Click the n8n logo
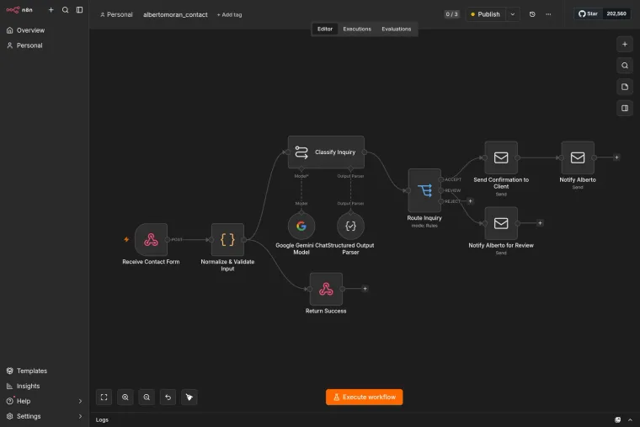The width and height of the screenshot is (640, 427). (x=19, y=10)
